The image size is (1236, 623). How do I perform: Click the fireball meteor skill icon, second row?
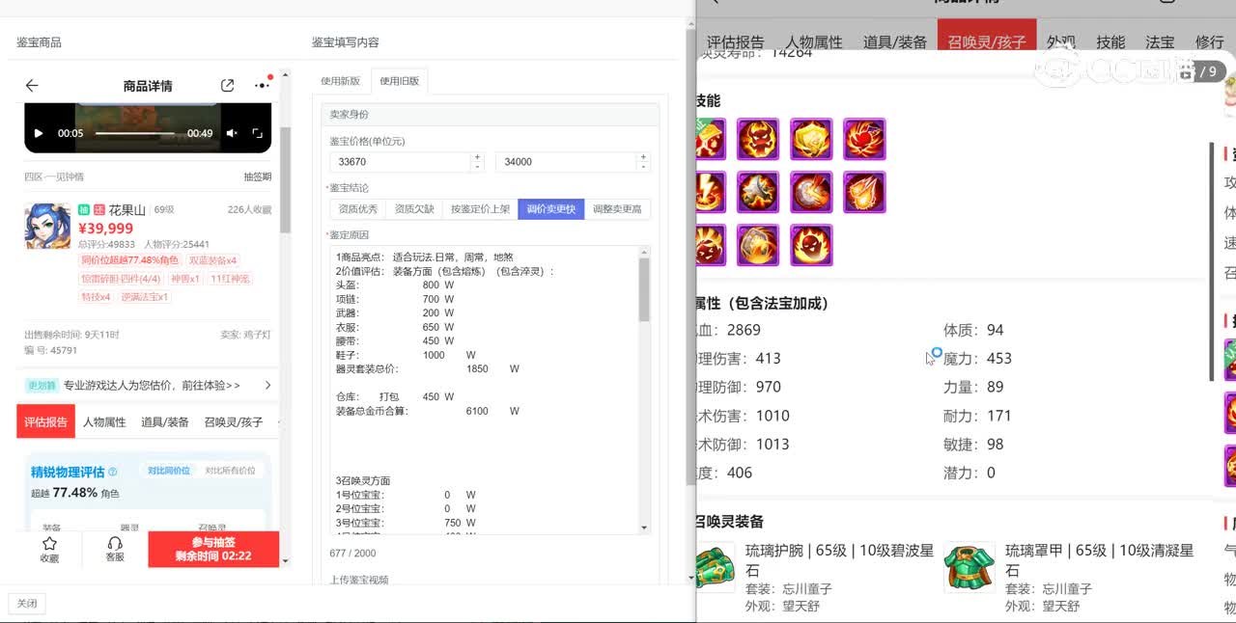(x=864, y=192)
